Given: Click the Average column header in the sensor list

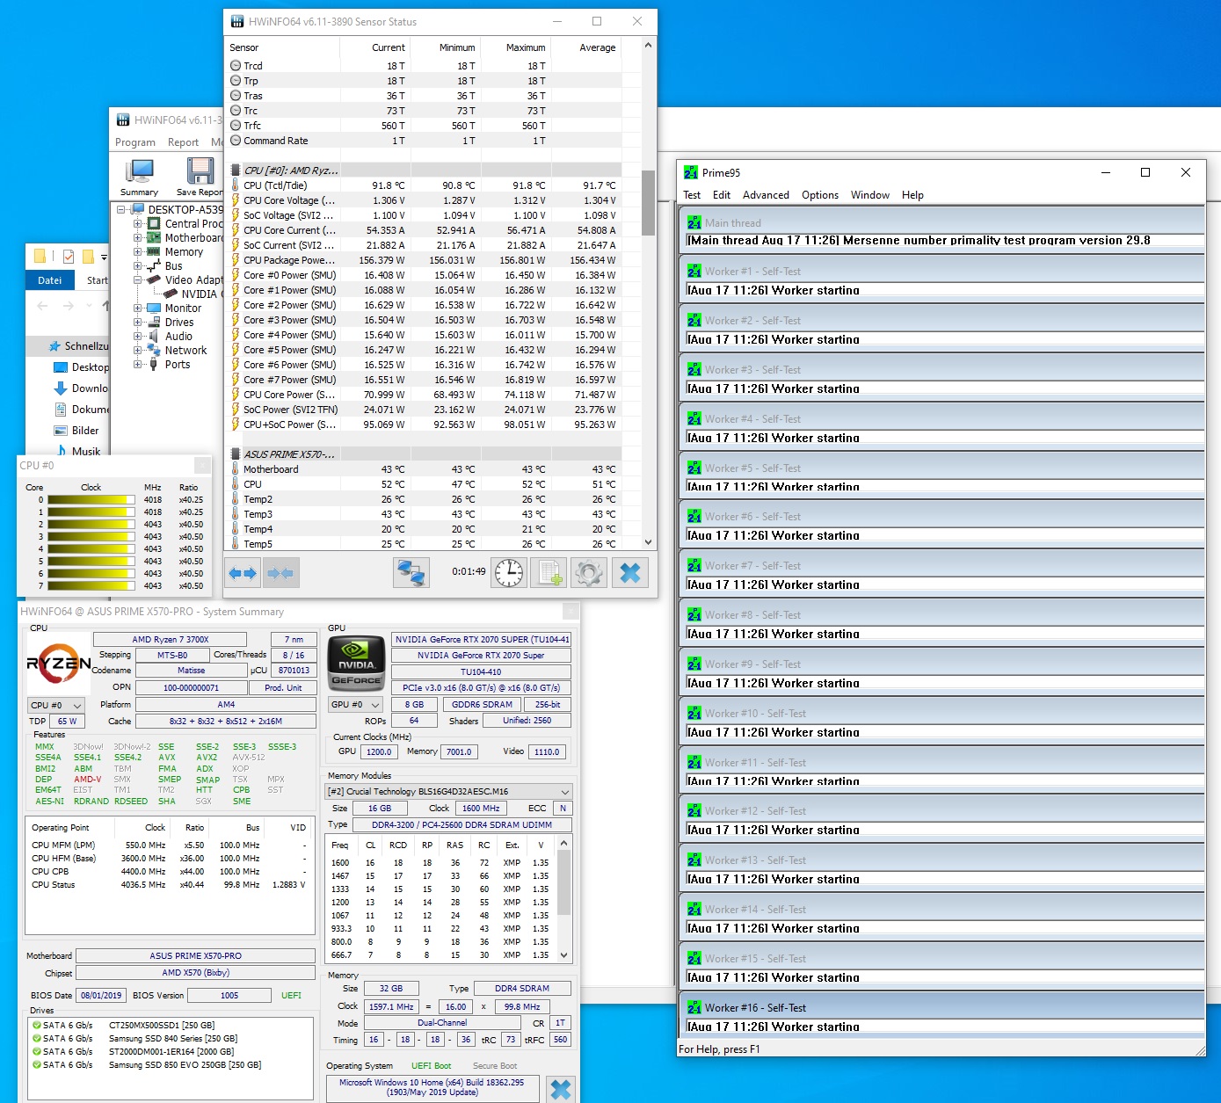Looking at the screenshot, I should 586,47.
